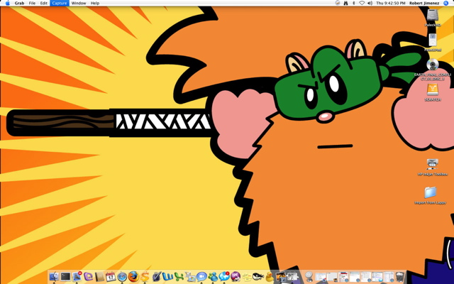The image size is (454, 284).
Task: Open Adium chat globe with red badge
Action: click(224, 277)
